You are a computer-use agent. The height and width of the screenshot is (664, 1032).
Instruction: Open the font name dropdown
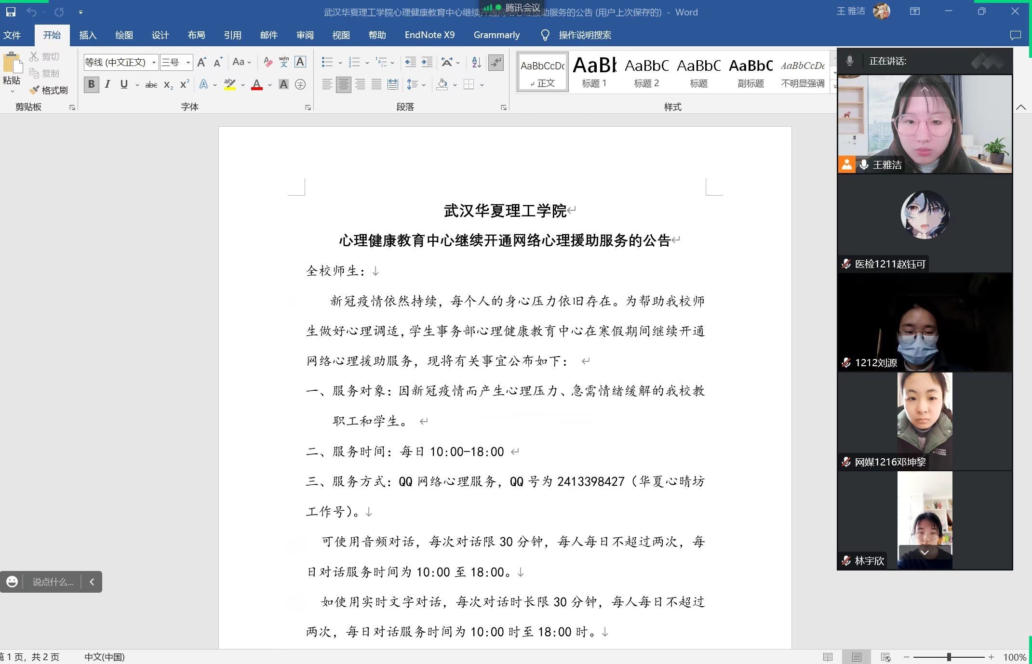tap(154, 62)
